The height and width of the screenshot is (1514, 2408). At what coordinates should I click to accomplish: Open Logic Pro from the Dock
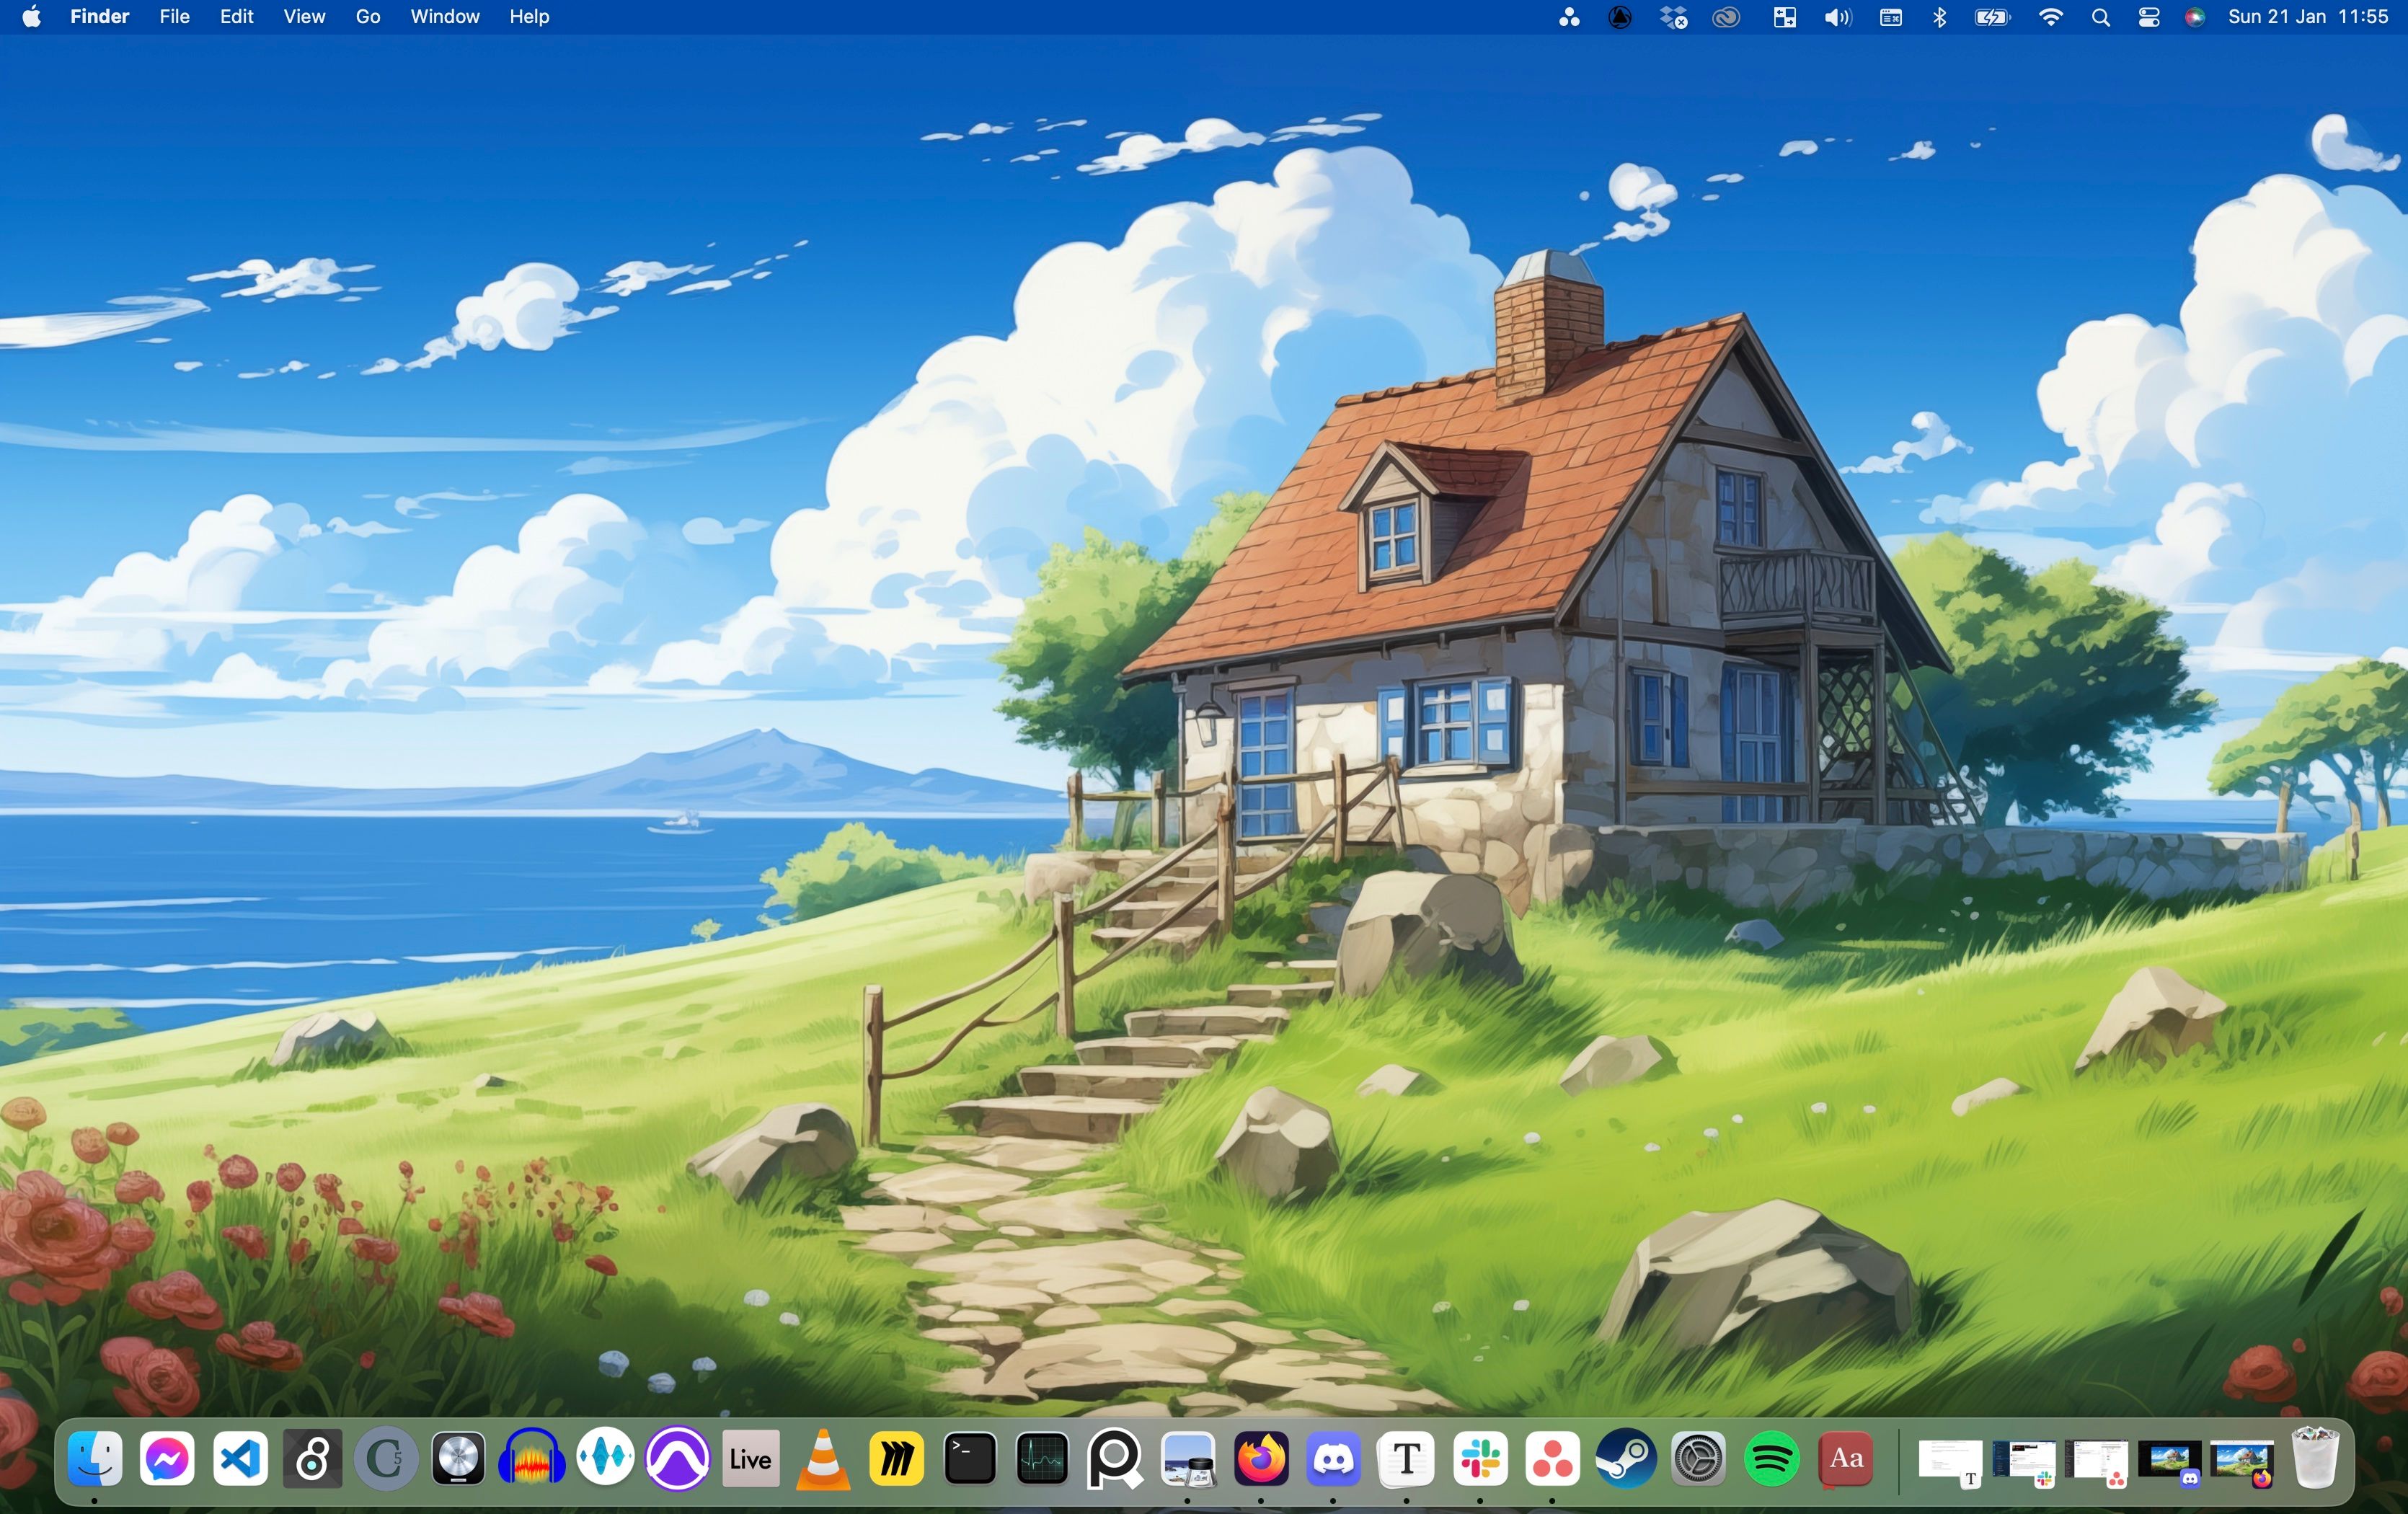(x=457, y=1460)
